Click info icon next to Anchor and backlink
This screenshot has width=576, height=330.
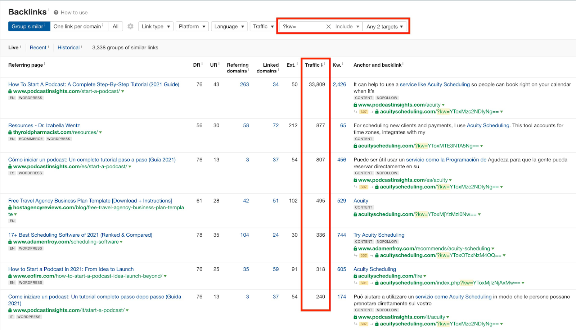[x=403, y=64]
